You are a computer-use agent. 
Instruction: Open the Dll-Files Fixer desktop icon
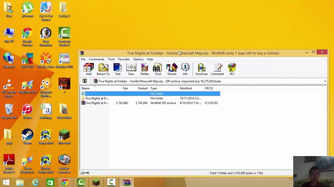(x=46, y=61)
